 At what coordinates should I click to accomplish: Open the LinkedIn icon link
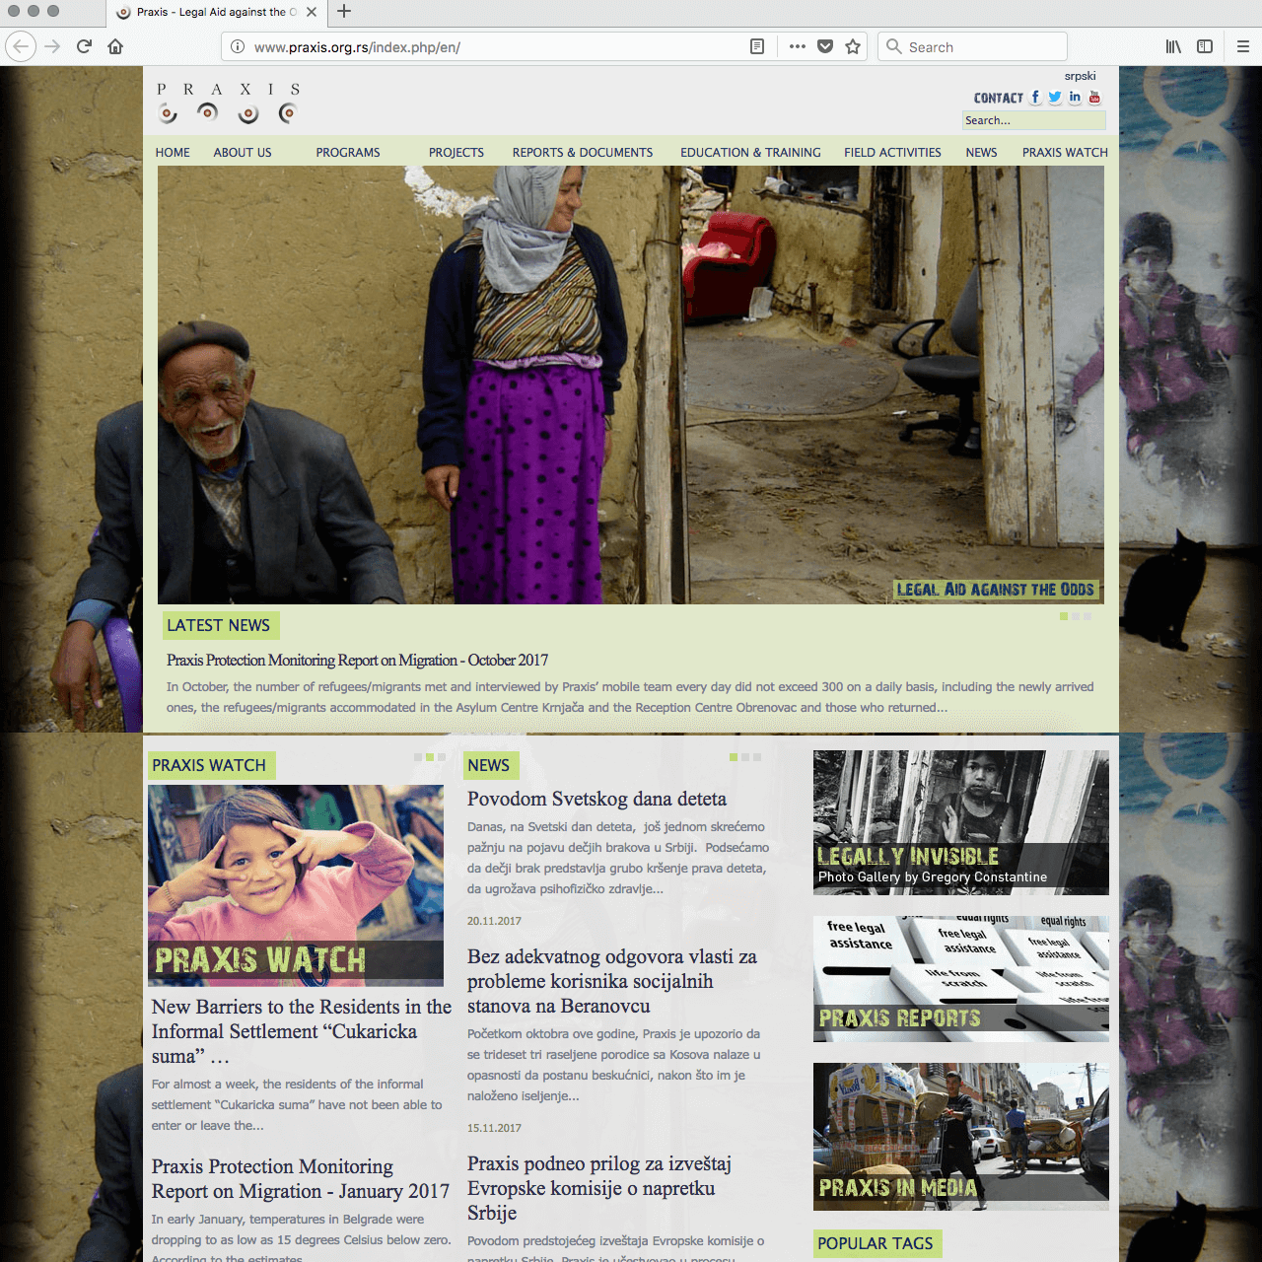coord(1075,97)
